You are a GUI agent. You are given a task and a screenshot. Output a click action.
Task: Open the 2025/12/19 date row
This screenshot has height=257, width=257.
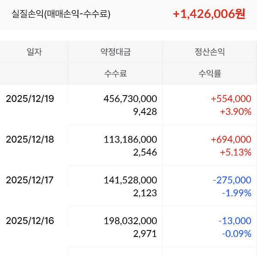[30, 99]
